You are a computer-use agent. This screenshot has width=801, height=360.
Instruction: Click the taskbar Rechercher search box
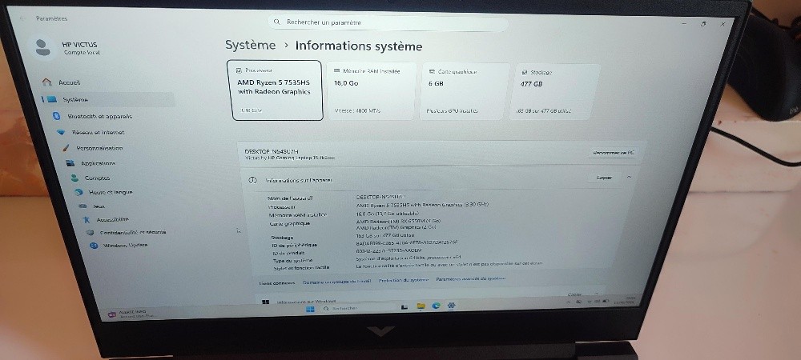(356, 308)
